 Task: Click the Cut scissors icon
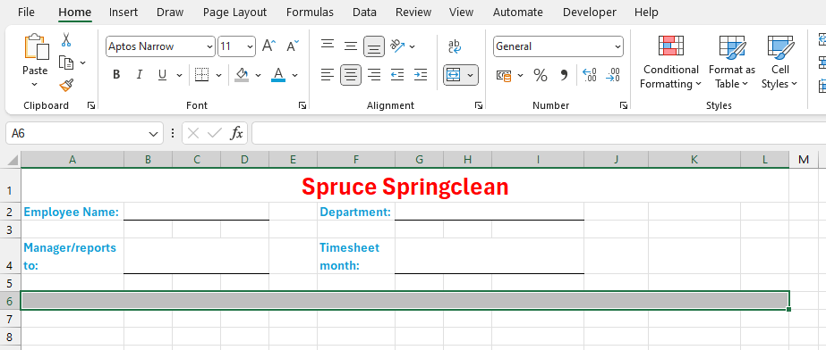66,40
